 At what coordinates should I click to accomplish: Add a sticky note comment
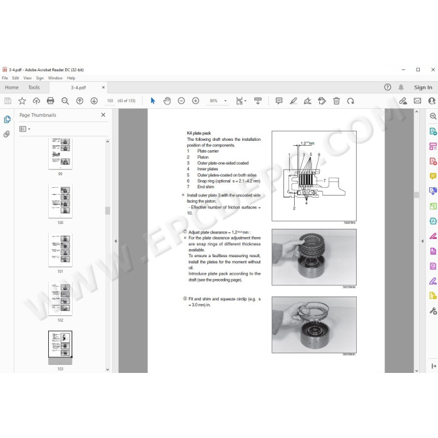279,101
